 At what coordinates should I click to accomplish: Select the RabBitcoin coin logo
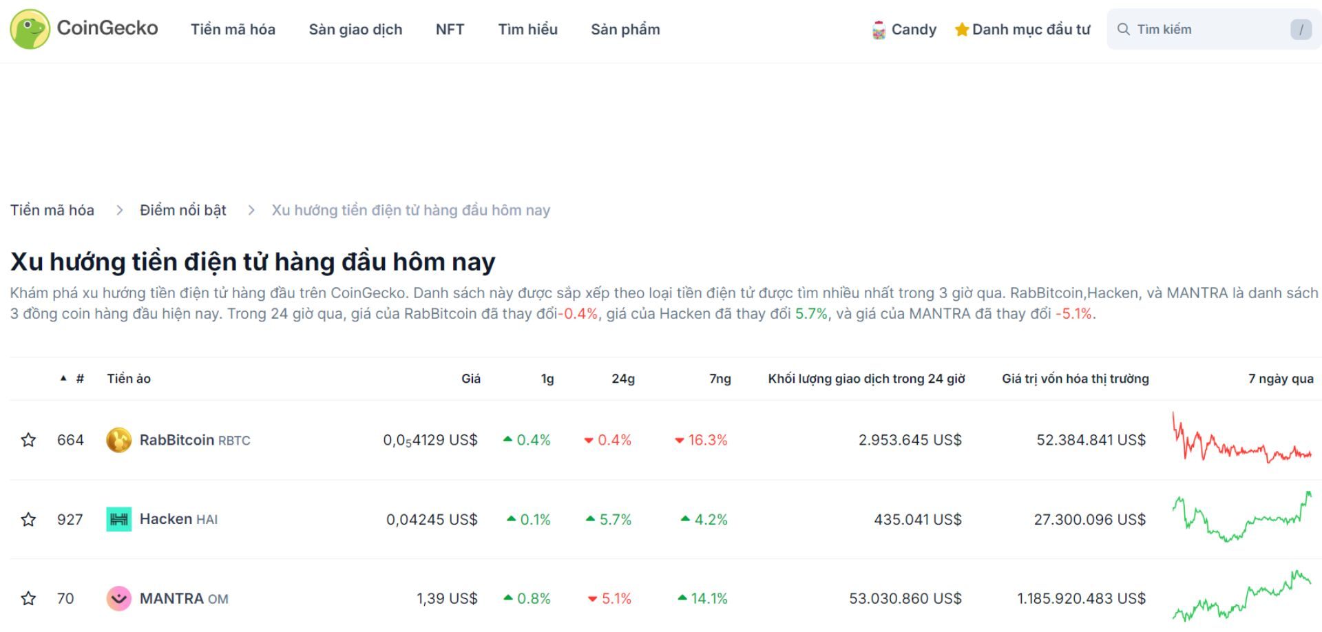(118, 440)
